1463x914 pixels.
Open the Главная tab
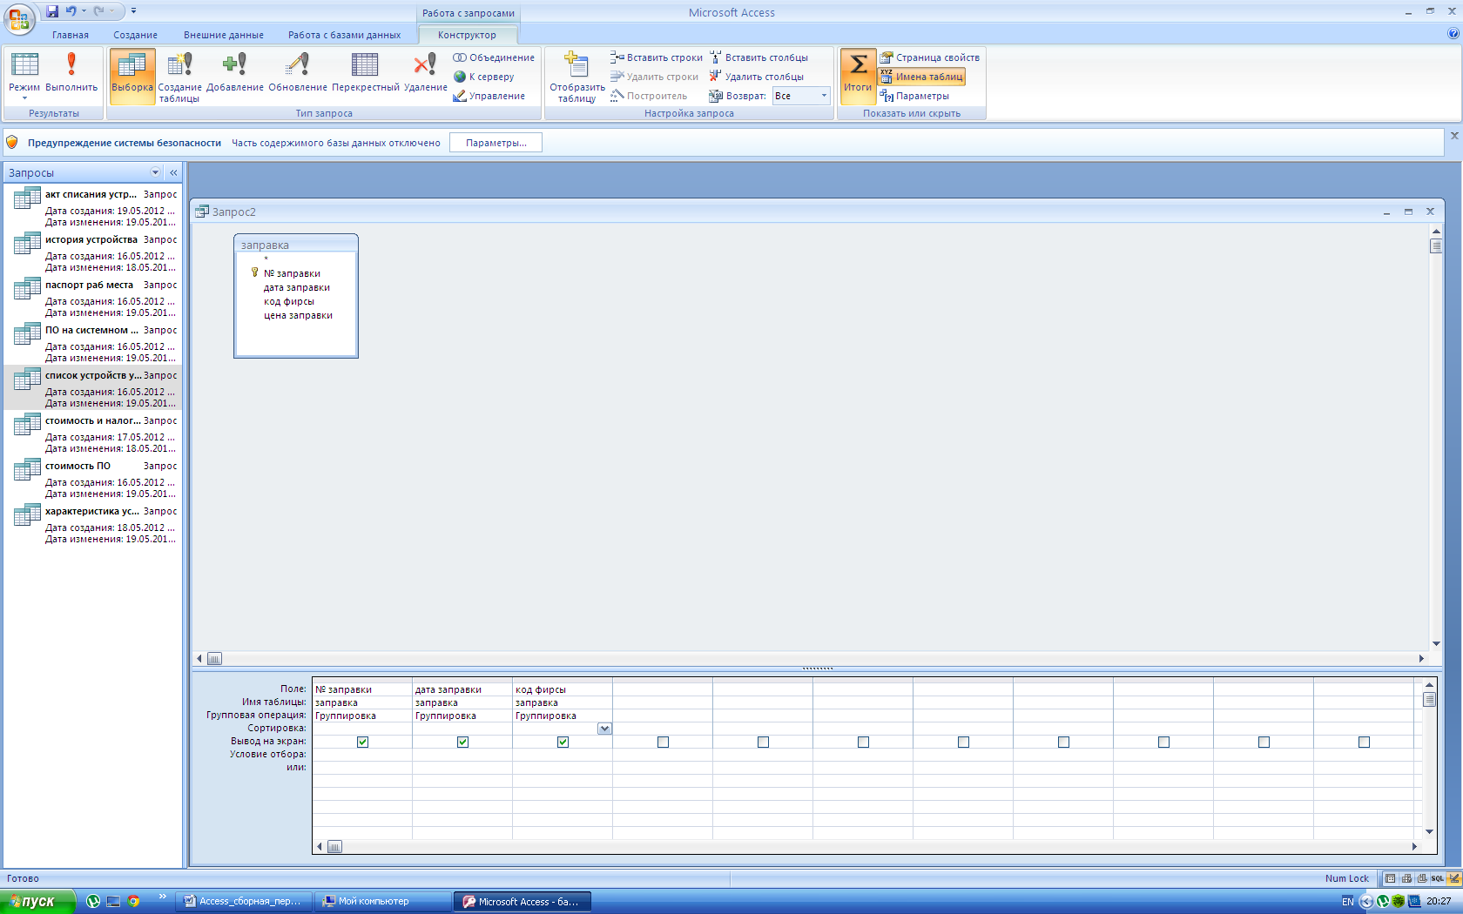[x=71, y=35]
